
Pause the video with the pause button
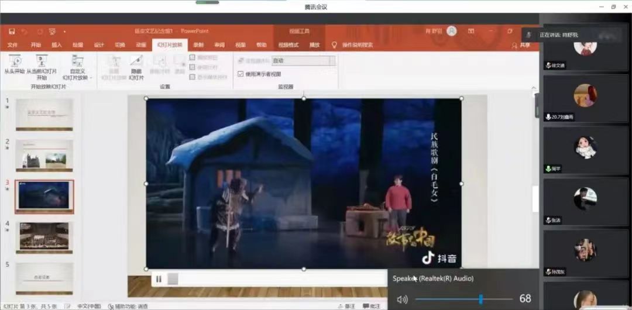click(159, 279)
